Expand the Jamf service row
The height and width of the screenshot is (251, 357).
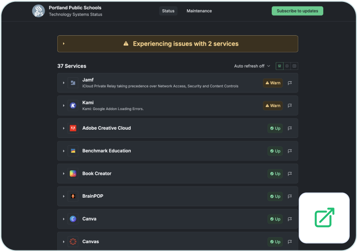point(64,83)
